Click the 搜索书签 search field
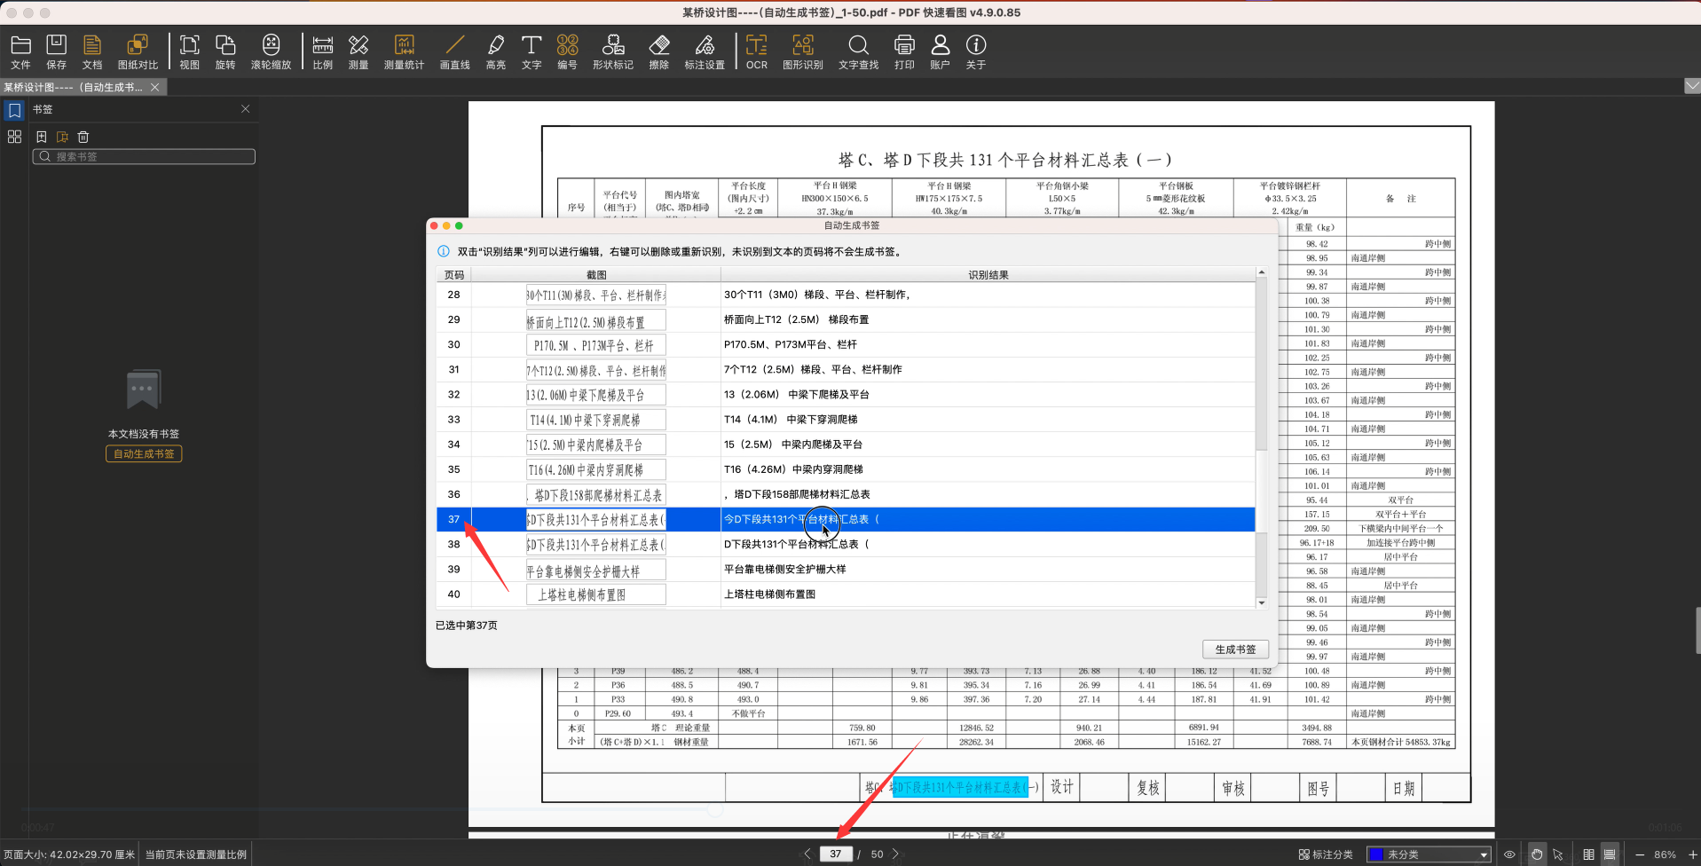The height and width of the screenshot is (866, 1701). click(145, 157)
